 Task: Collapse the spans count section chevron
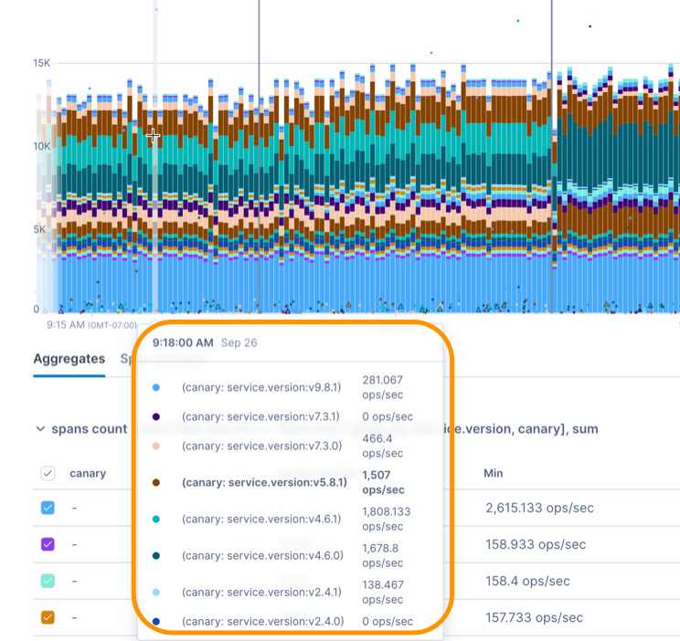[x=39, y=428]
